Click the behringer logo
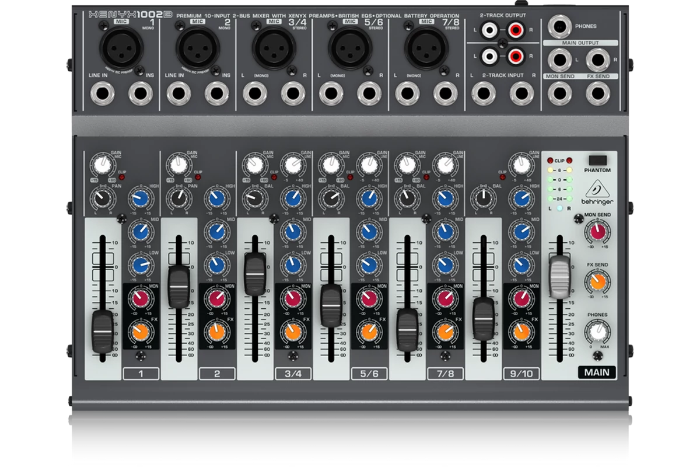 pos(597,192)
